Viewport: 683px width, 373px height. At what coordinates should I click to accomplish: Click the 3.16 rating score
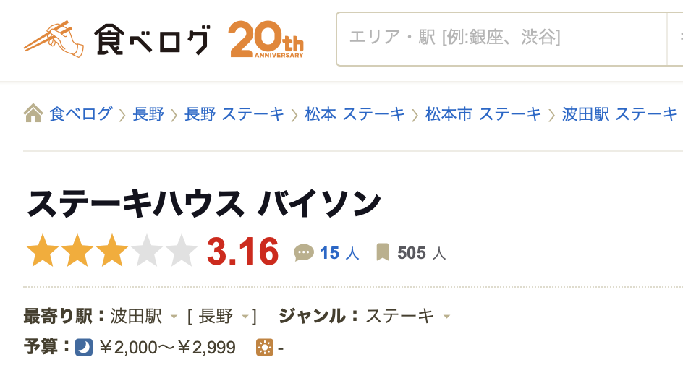[243, 252]
